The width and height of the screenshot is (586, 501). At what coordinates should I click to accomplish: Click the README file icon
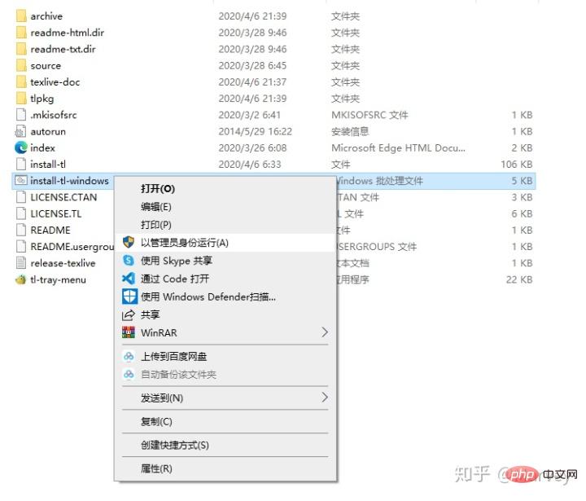(21, 230)
